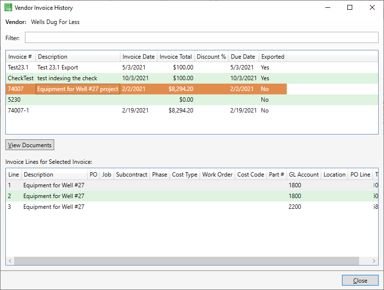Click the $8,294.20 total for invoice 74007-1

pos(181,111)
